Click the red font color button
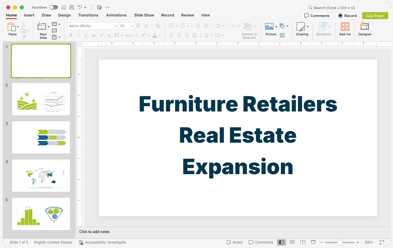 (x=155, y=35)
